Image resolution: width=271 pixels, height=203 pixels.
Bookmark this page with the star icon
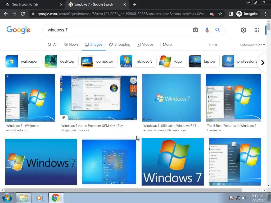[220, 14]
